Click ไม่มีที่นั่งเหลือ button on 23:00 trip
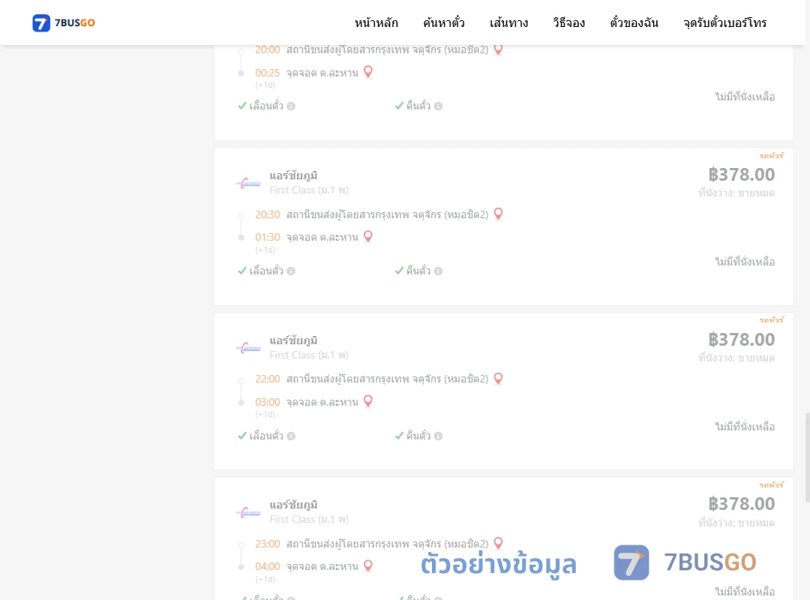This screenshot has width=810, height=600. pyautogui.click(x=745, y=591)
